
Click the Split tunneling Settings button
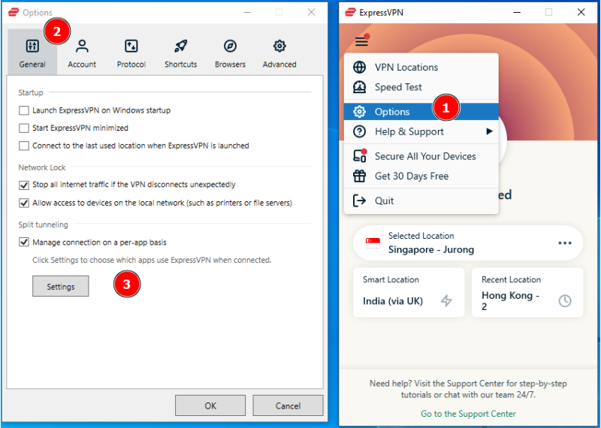click(60, 286)
